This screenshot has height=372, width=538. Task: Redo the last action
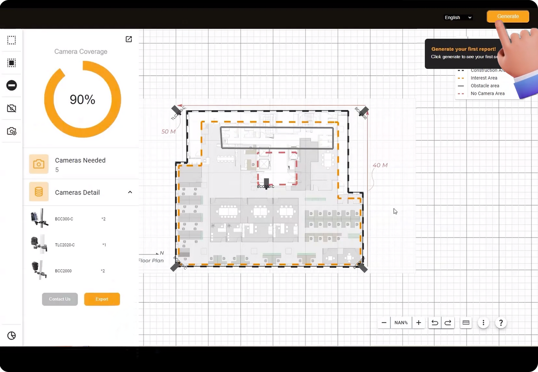tap(448, 323)
